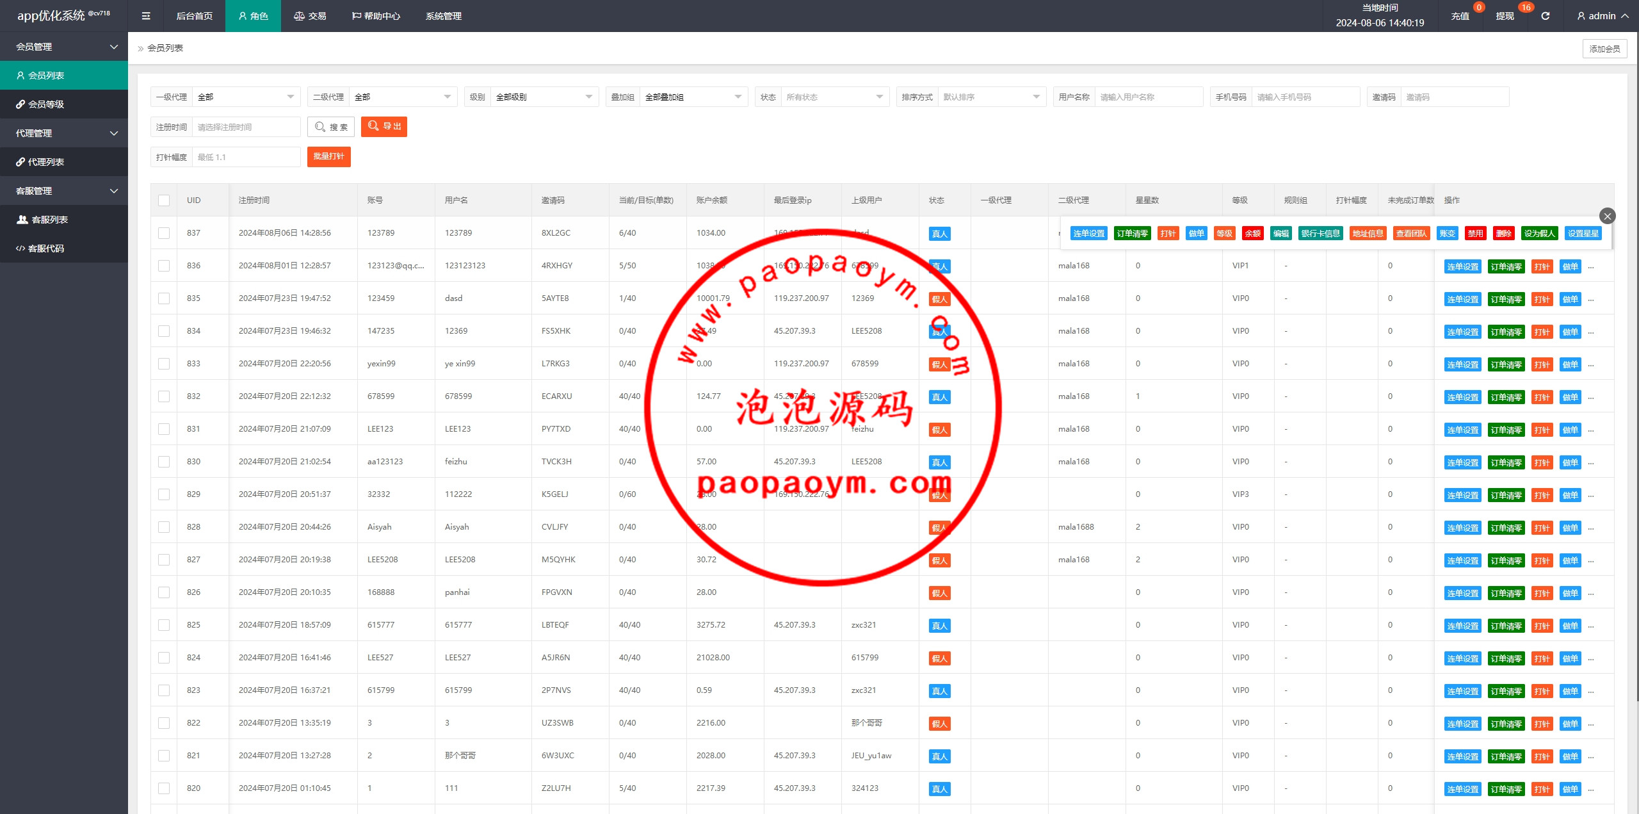Collapse the 会员管理 sidebar group
The image size is (1639, 814).
pos(64,46)
